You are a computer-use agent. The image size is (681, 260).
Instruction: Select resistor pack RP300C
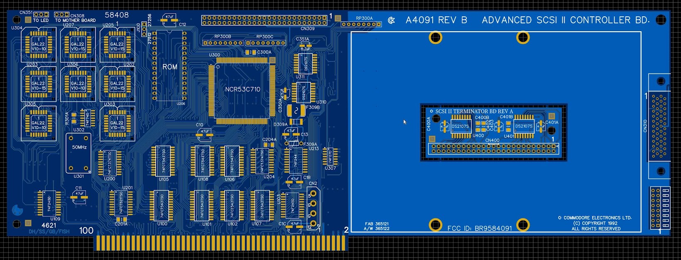pos(265,43)
